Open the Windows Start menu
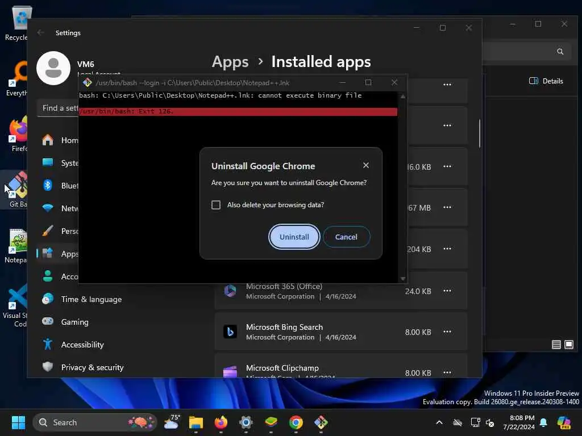The image size is (582, 436). 18,422
